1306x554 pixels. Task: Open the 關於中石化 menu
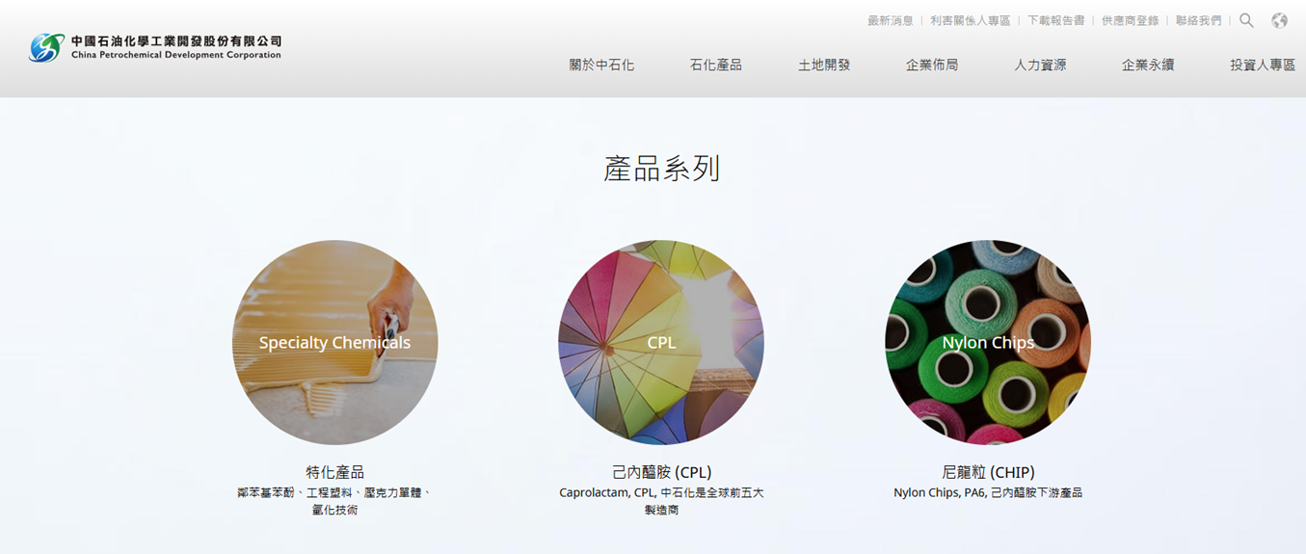pyautogui.click(x=601, y=66)
